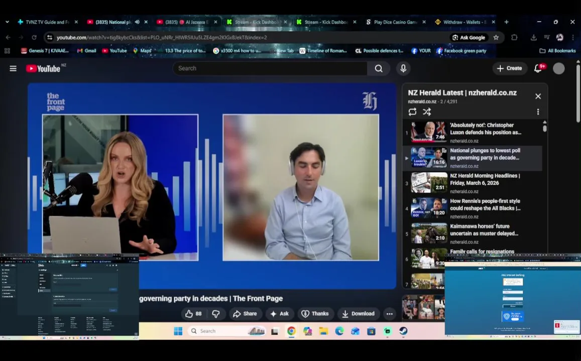
Task: Focus the YouTube search field
Action: [x=270, y=68]
